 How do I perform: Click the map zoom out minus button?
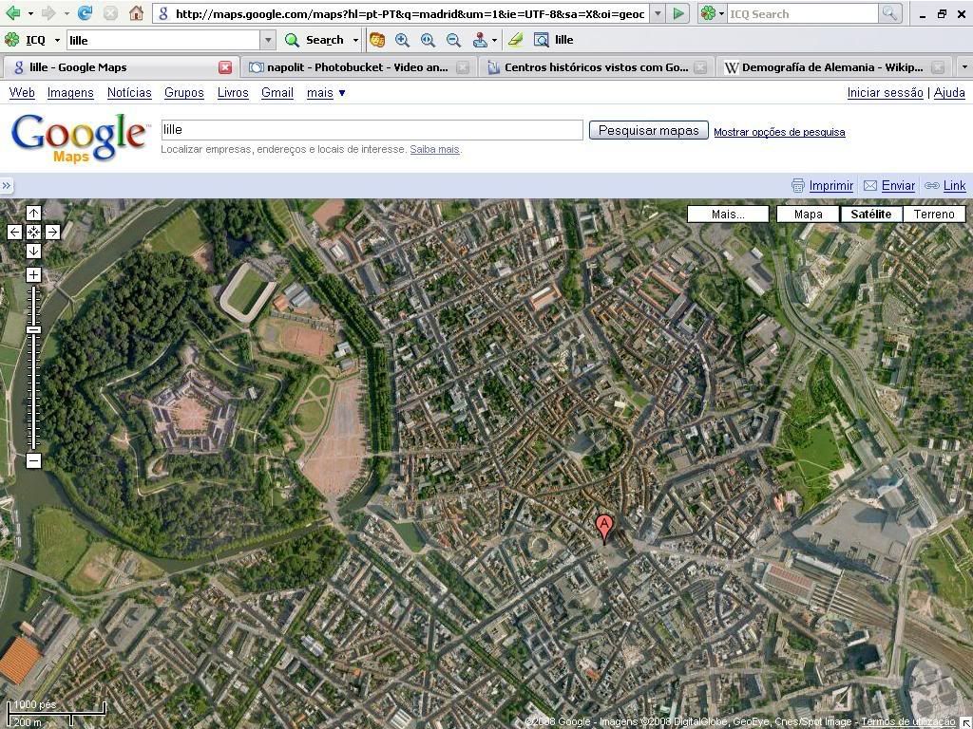coord(33,460)
